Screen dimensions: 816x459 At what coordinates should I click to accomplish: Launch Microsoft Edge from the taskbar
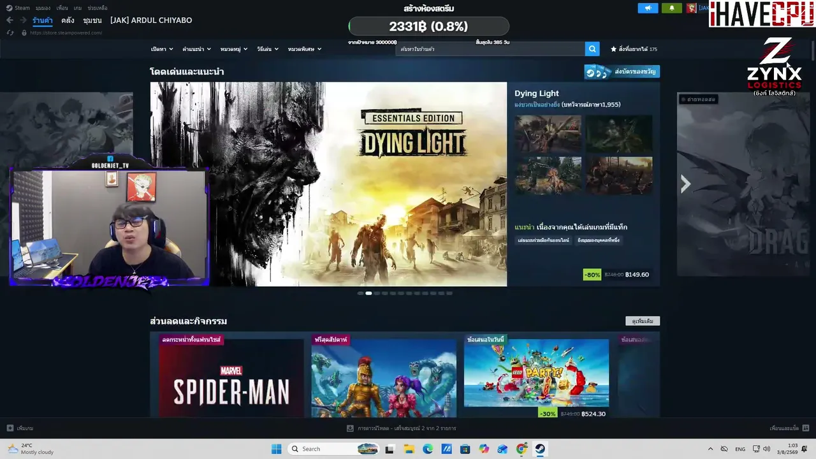[x=428, y=449]
